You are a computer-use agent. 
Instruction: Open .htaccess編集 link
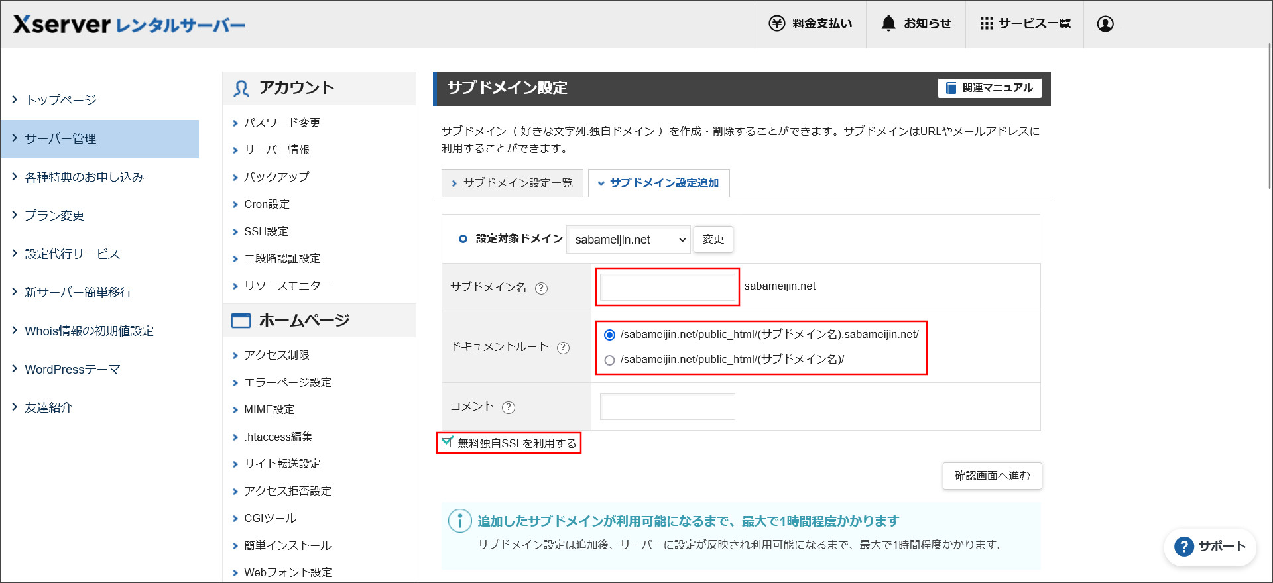coord(278,437)
